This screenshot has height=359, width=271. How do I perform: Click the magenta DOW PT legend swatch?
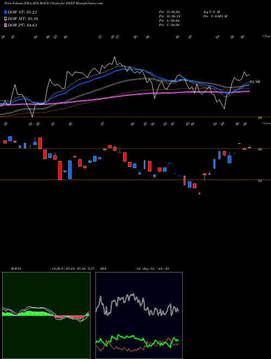coord(5,25)
